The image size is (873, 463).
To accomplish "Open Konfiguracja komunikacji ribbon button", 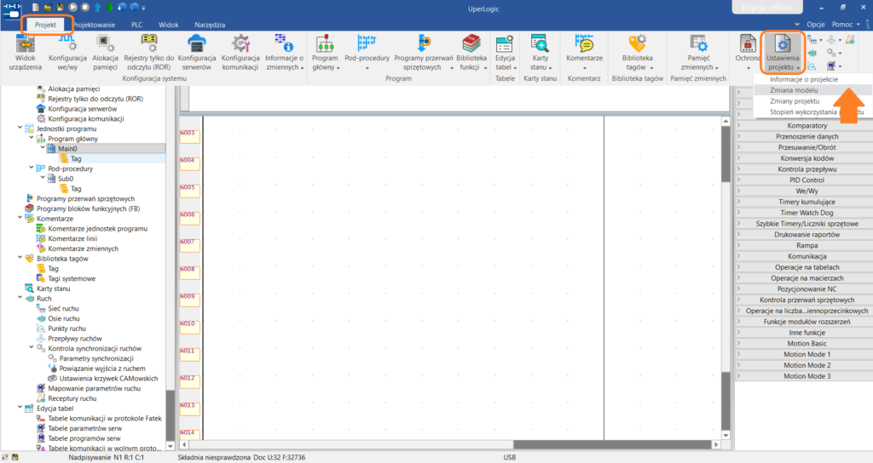I will coord(240,52).
